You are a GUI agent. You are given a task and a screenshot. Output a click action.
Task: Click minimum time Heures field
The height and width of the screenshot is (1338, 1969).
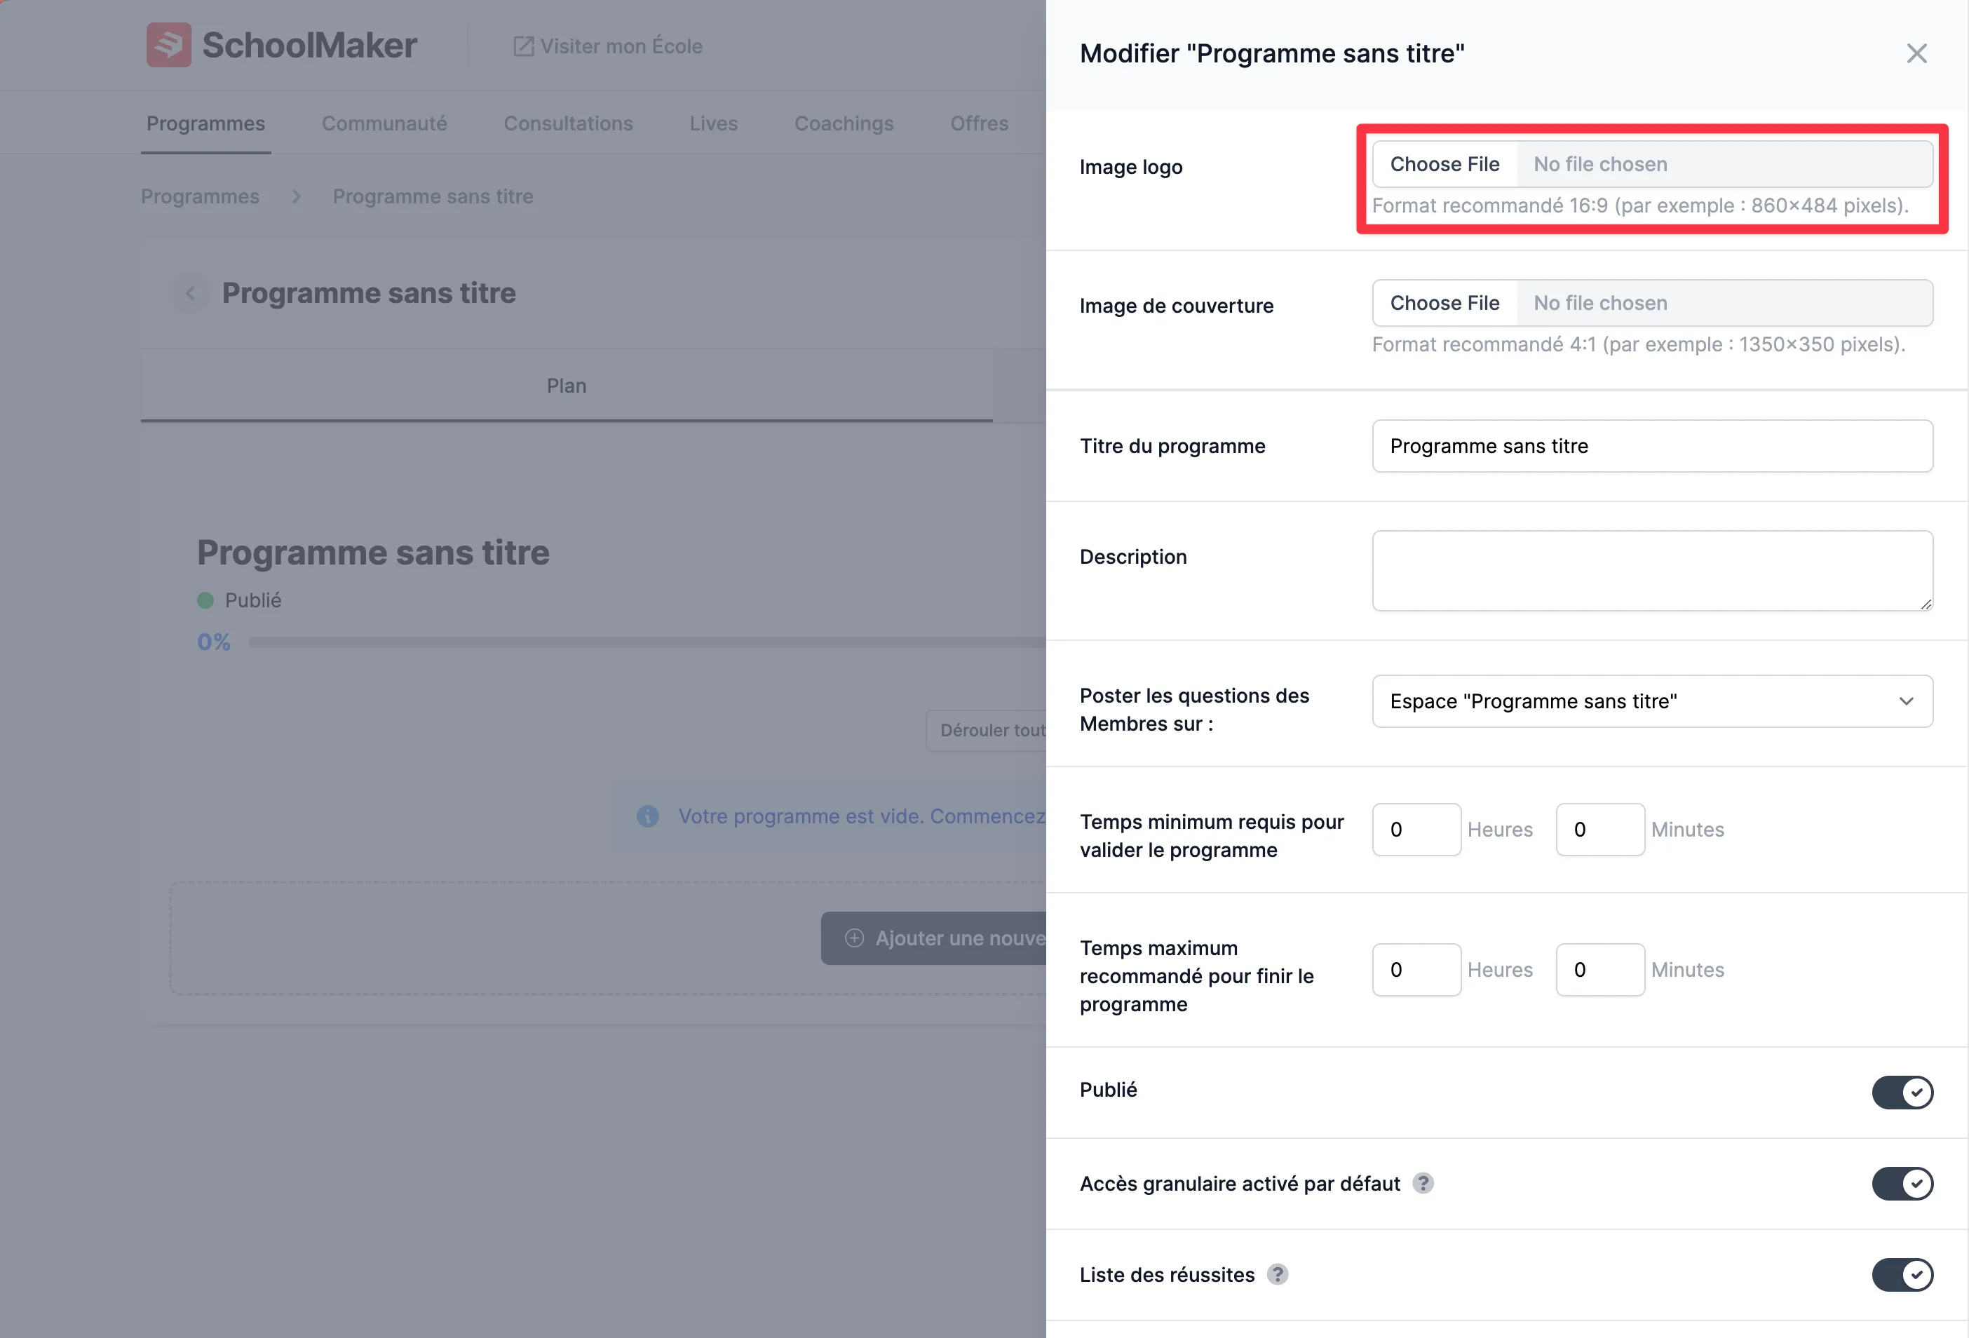(1416, 830)
